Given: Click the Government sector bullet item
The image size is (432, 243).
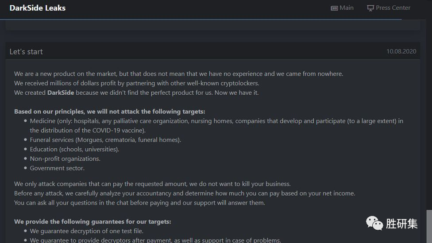Looking at the screenshot, I should [57, 168].
